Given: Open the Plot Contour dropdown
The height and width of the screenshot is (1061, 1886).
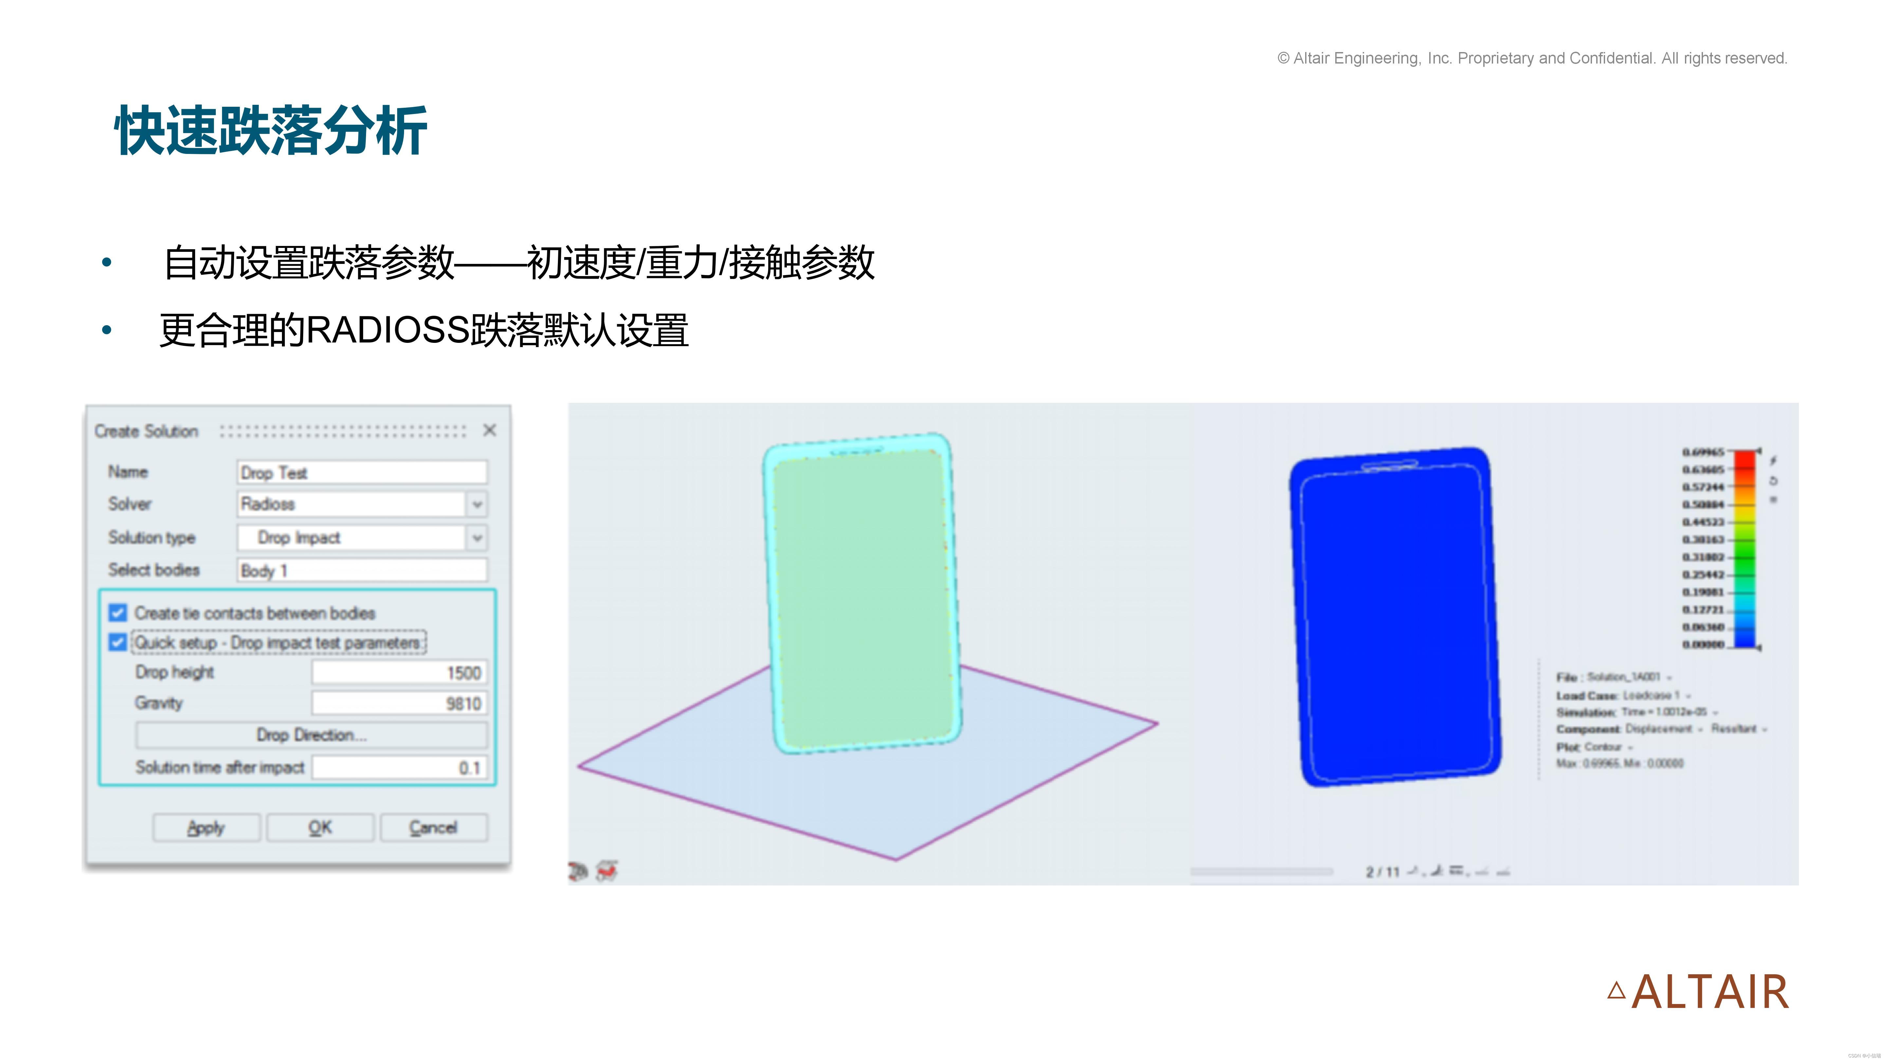Looking at the screenshot, I should (x=1609, y=747).
